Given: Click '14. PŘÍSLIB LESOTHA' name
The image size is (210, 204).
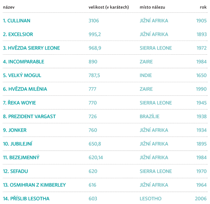Looking at the screenshot, I should [26, 199].
